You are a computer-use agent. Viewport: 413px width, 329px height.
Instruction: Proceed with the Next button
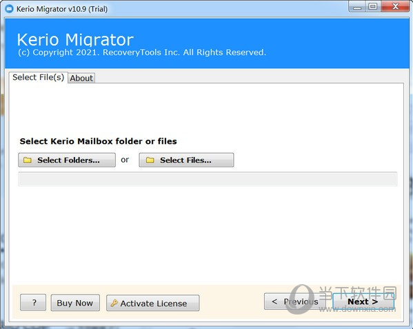pyautogui.click(x=363, y=301)
